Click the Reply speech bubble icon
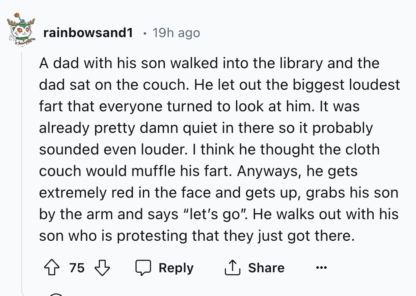The height and width of the screenshot is (296, 416). (142, 268)
